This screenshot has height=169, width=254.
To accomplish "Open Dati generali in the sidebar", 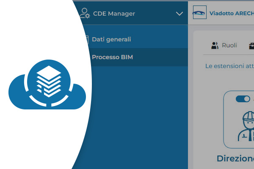I will (111, 39).
